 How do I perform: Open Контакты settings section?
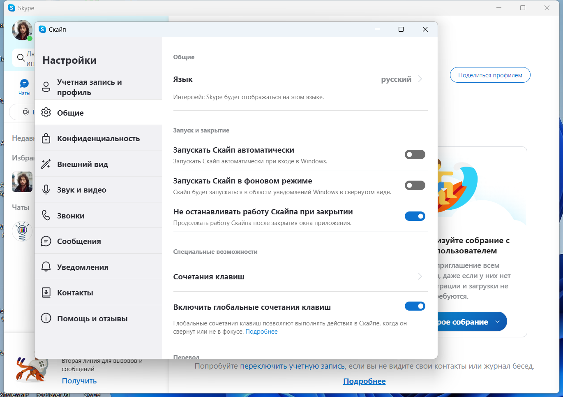click(99, 293)
